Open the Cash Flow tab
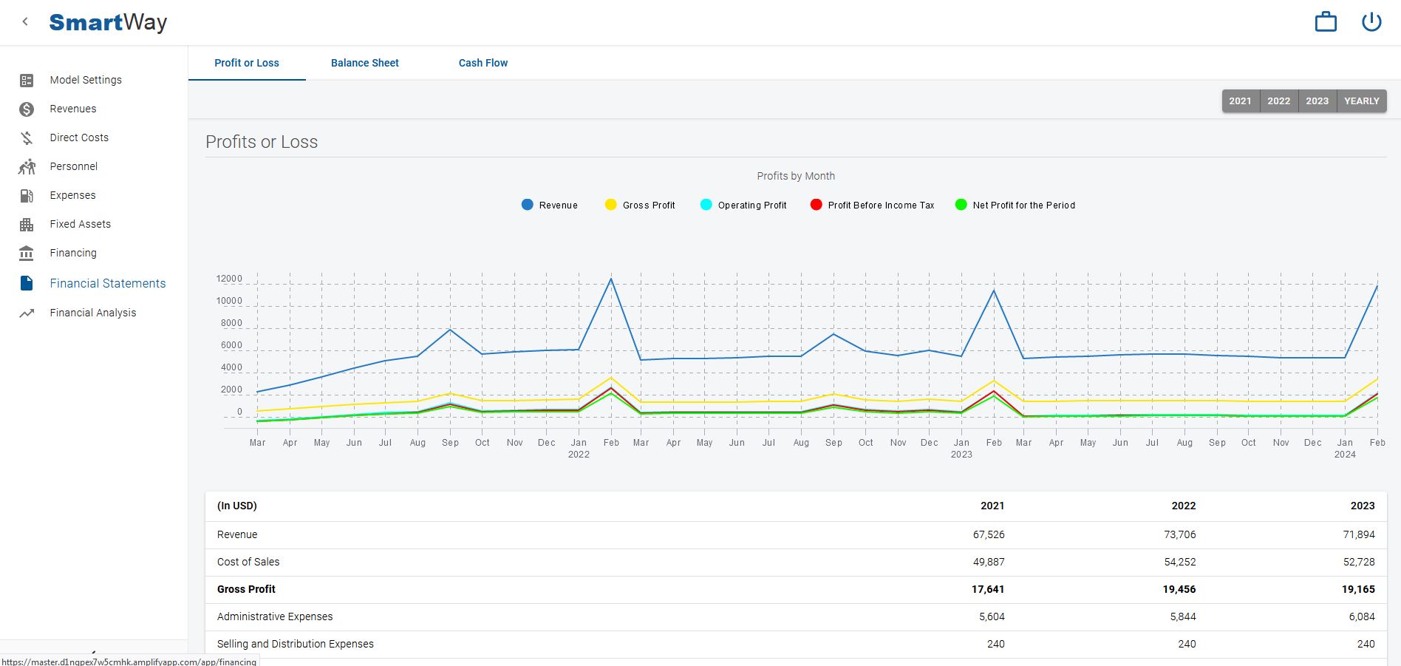 (x=483, y=63)
